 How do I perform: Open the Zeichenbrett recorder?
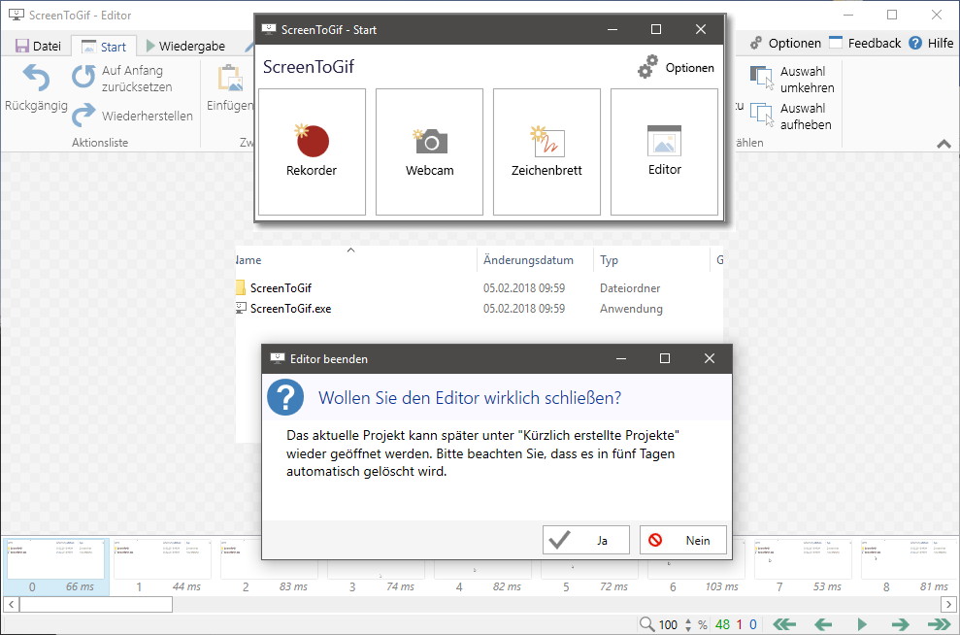[546, 151]
